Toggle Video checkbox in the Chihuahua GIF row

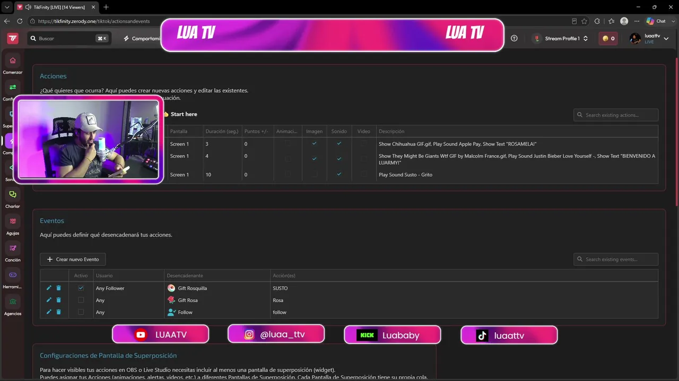point(364,143)
